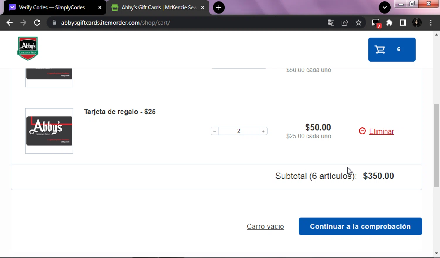Click the Subtotal (6 artículos) label
Image resolution: width=440 pixels, height=258 pixels.
click(x=316, y=176)
